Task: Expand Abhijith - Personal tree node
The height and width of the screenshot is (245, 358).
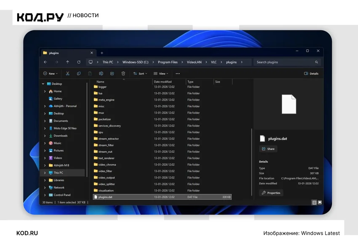Action: point(45,106)
